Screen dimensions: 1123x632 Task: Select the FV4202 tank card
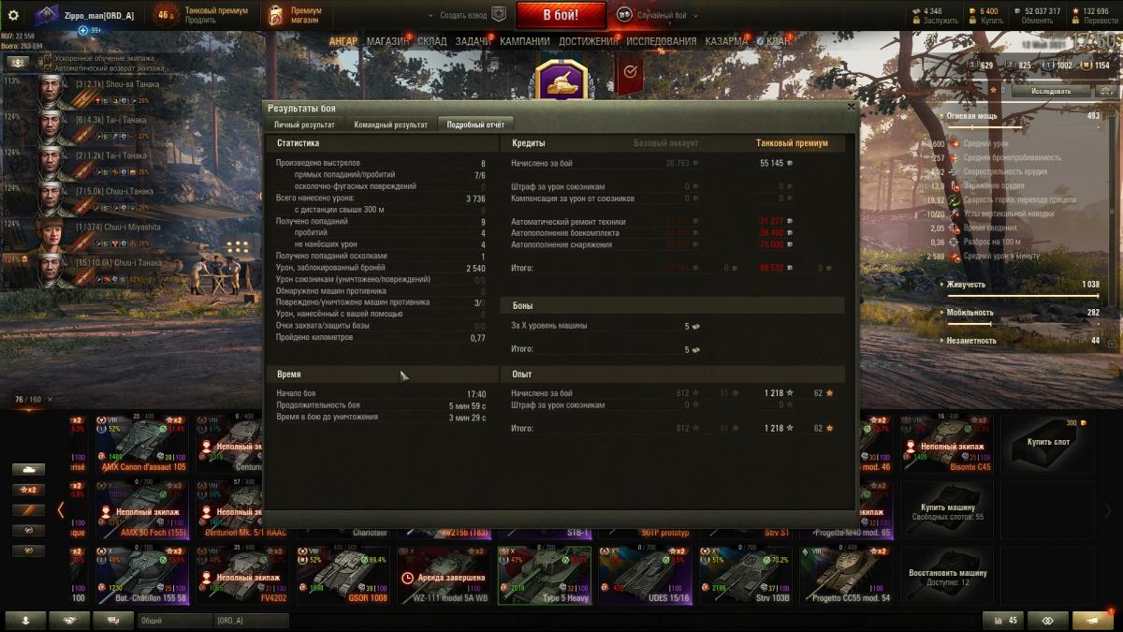[x=242, y=576]
